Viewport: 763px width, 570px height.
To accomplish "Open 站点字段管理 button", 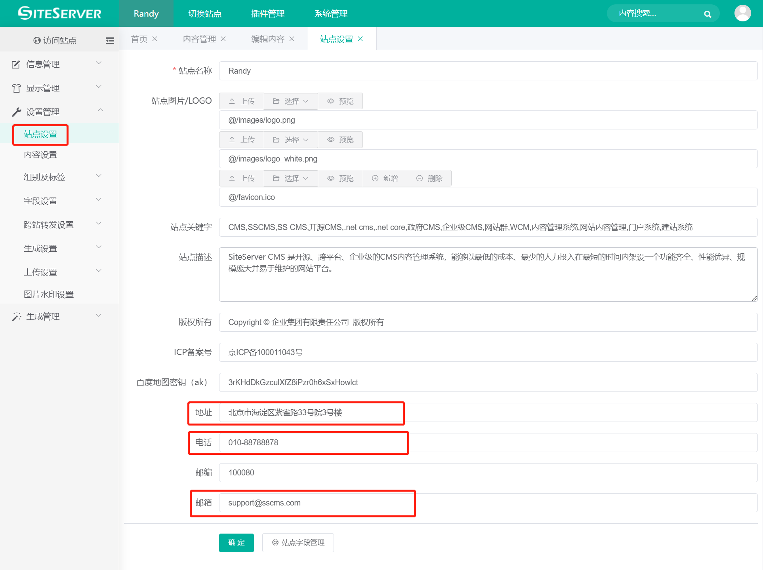I will 298,542.
